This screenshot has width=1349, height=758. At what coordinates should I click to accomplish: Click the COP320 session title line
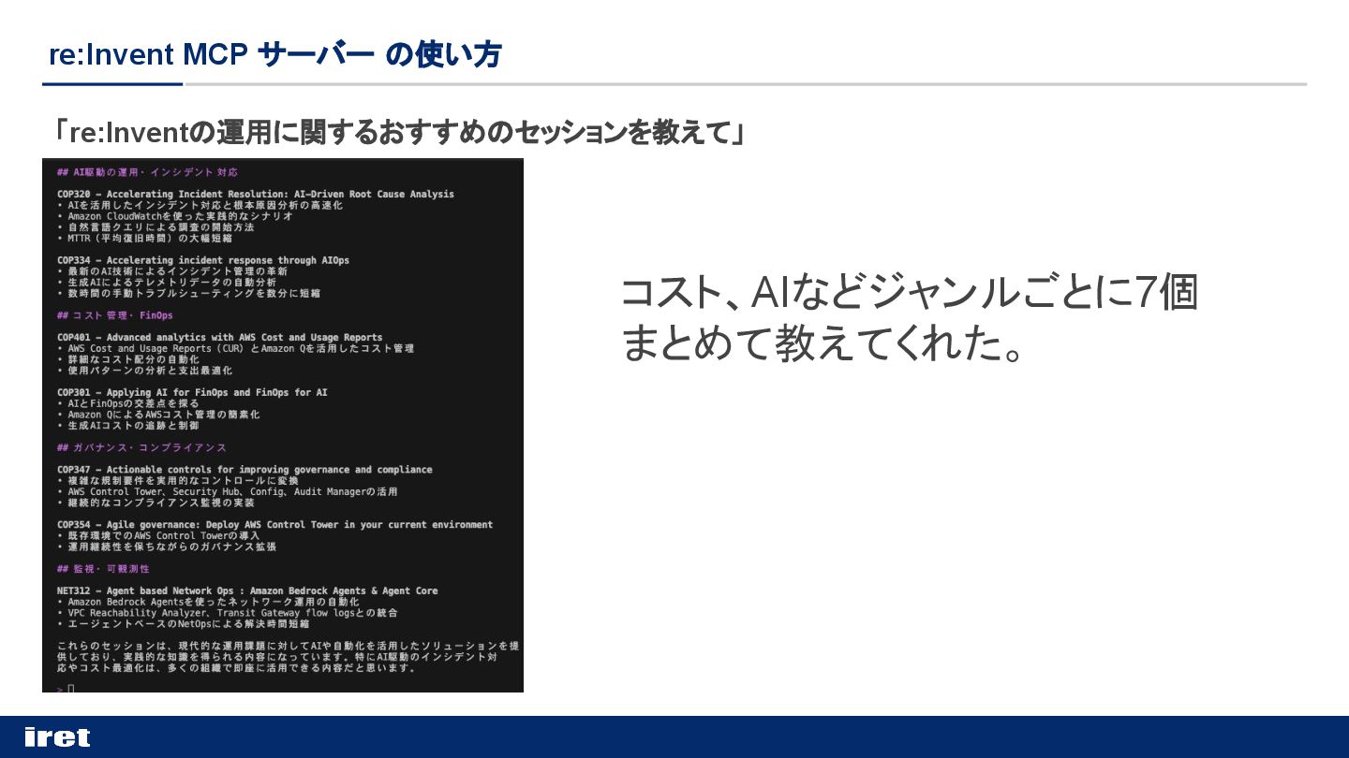point(256,194)
